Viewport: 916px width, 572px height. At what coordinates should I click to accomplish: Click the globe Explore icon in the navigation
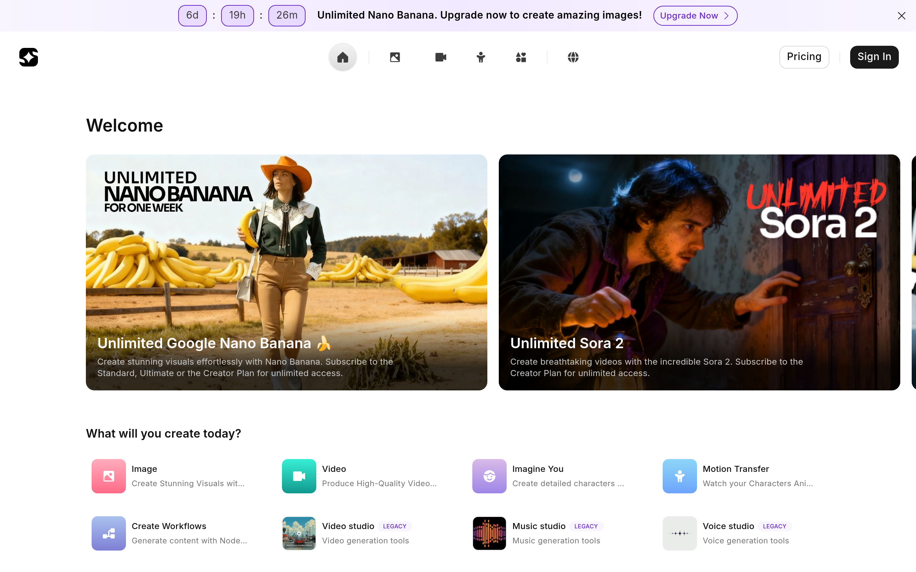coord(573,57)
